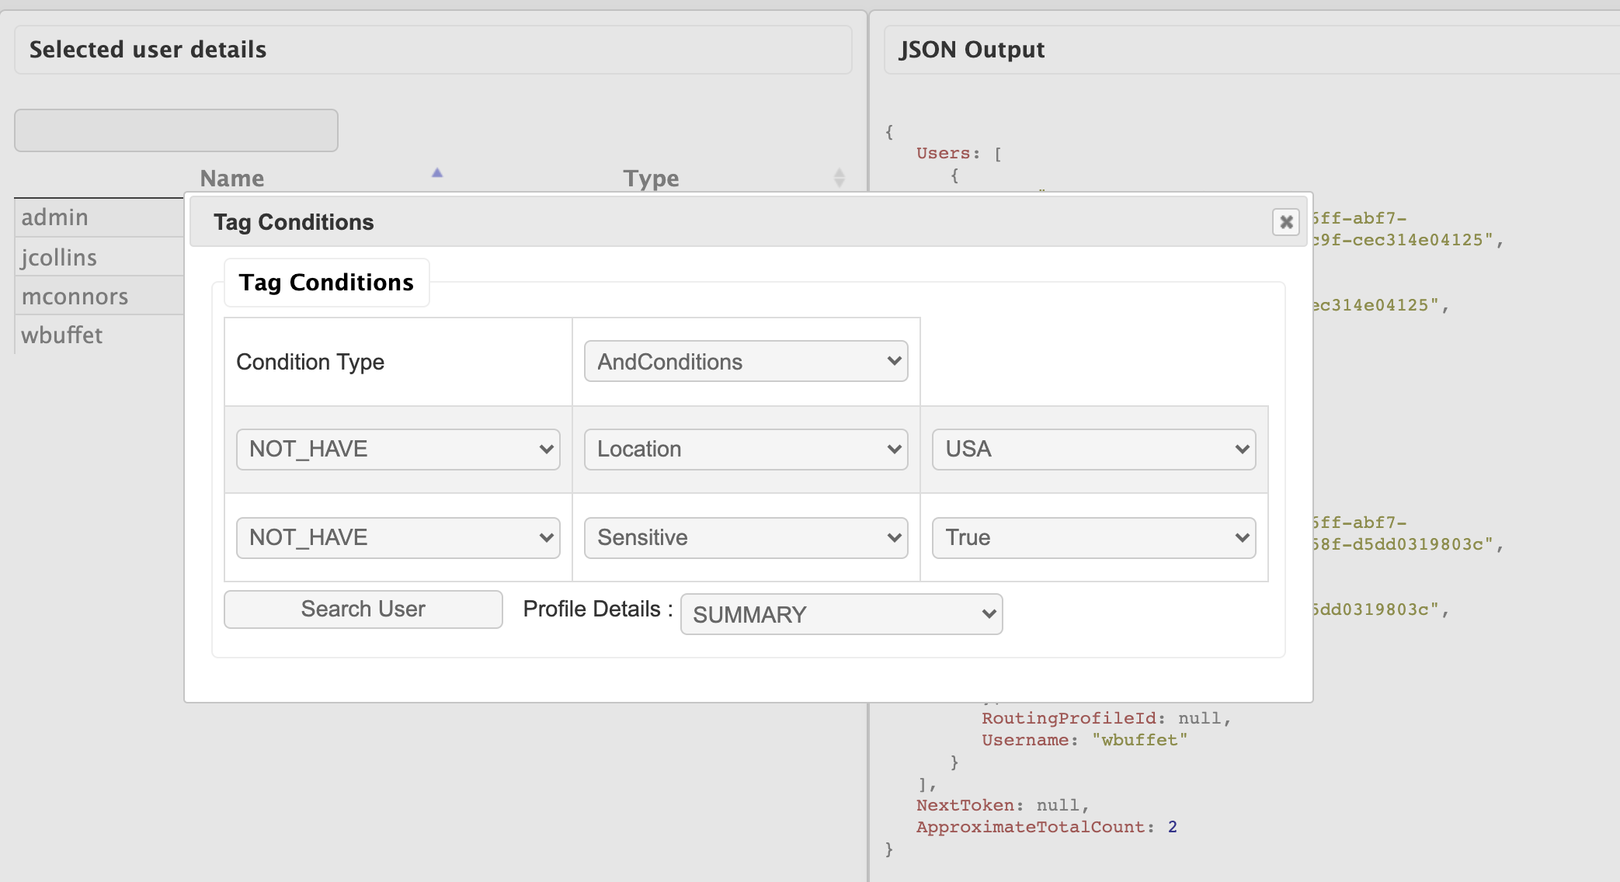Sort table by Name column arrow

tap(437, 173)
